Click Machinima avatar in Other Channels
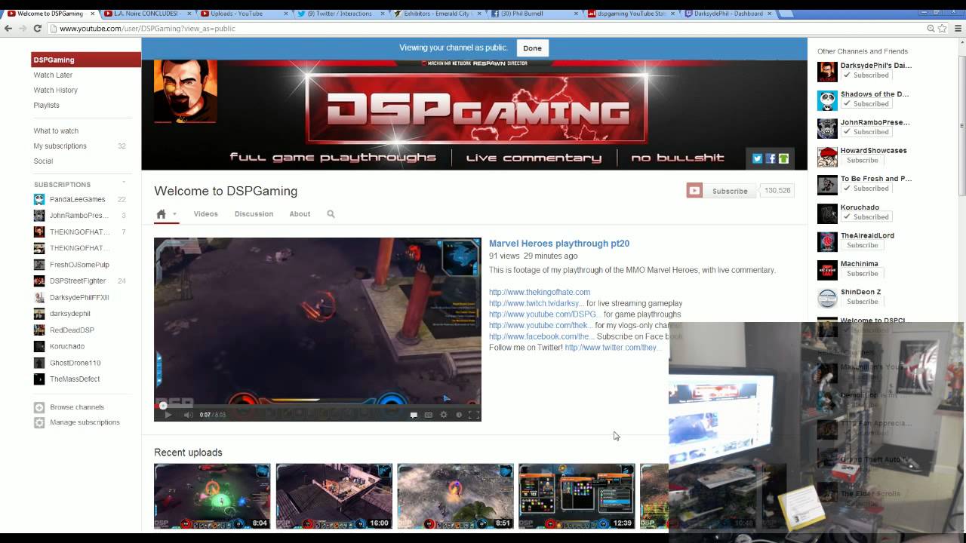This screenshot has height=543, width=966. pyautogui.click(x=827, y=270)
